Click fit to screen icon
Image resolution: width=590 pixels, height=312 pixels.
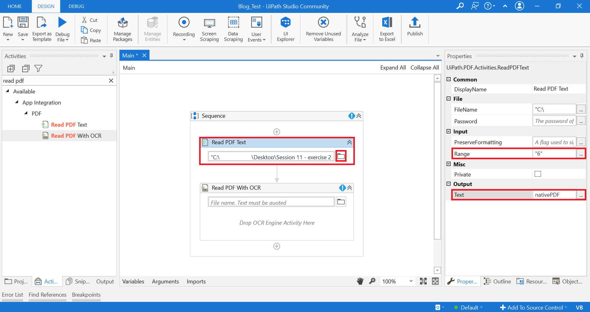[423, 281]
